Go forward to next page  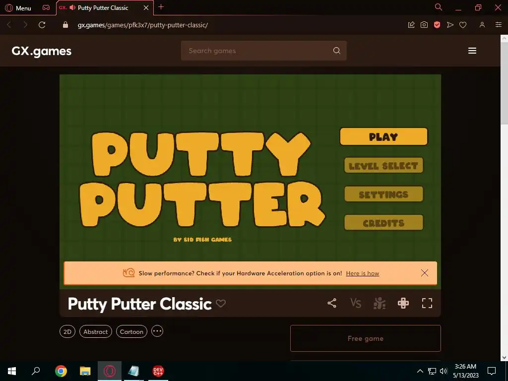pyautogui.click(x=25, y=25)
